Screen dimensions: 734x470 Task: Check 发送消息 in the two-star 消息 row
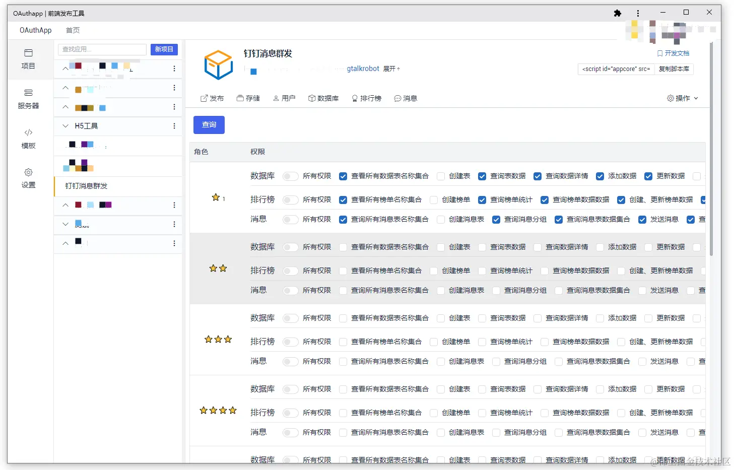[x=642, y=291]
